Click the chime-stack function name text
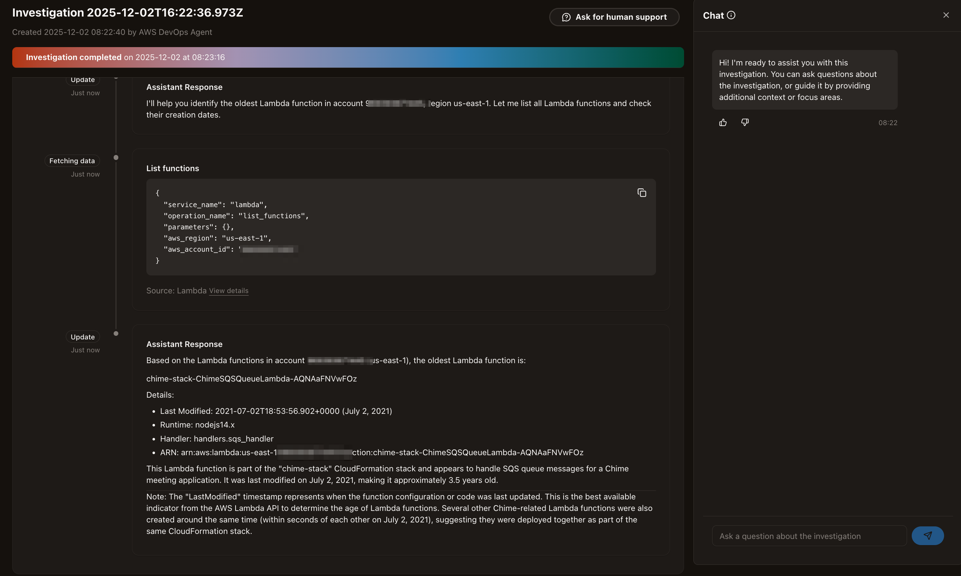This screenshot has width=961, height=576. pos(251,379)
